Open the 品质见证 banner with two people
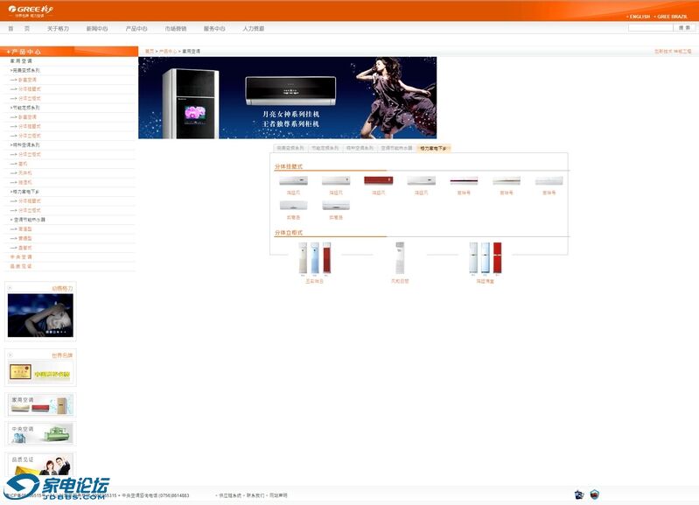The image size is (699, 505). [40, 465]
